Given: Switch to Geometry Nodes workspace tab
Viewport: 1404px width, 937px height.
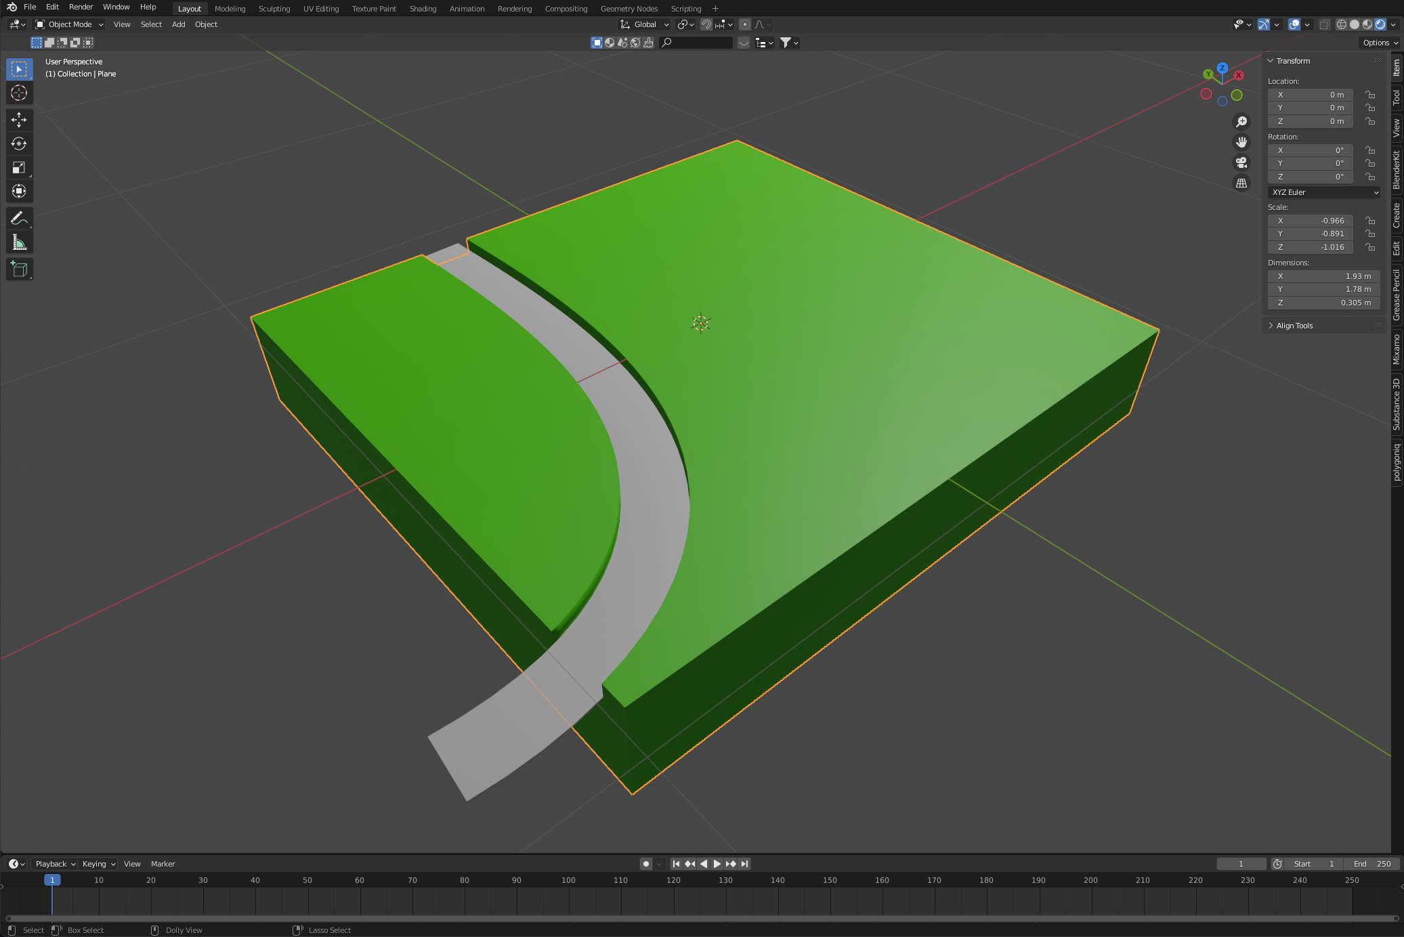Looking at the screenshot, I should pyautogui.click(x=629, y=9).
